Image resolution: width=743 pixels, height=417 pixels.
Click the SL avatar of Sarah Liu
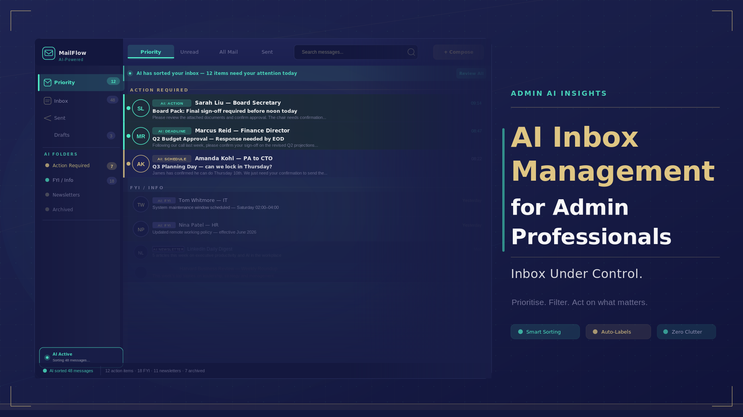tap(141, 108)
